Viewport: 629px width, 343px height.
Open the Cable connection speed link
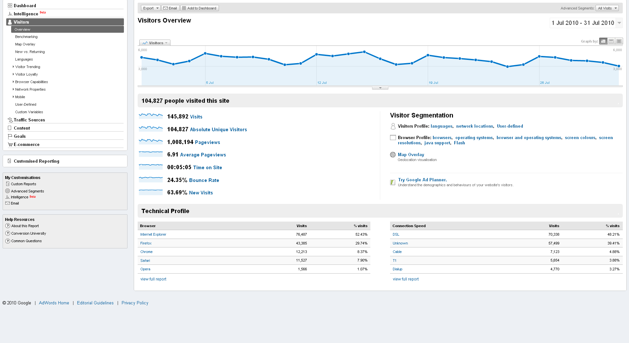pyautogui.click(x=397, y=252)
